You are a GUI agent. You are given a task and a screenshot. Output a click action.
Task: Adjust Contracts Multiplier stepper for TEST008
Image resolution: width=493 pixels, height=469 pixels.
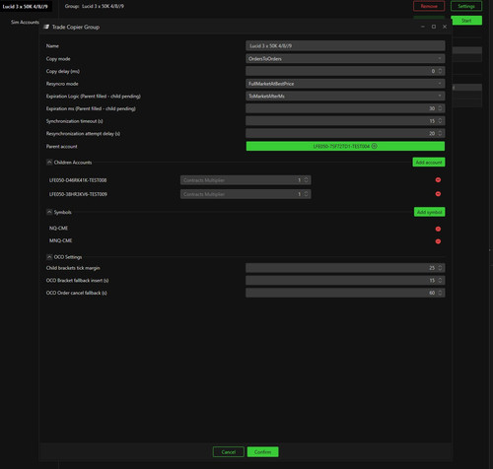coord(306,180)
